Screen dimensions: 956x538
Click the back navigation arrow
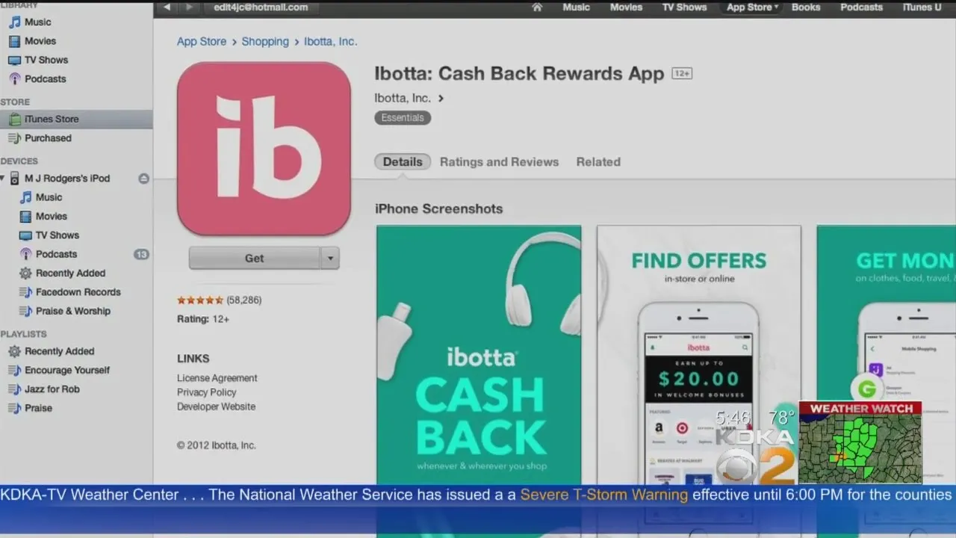click(167, 7)
